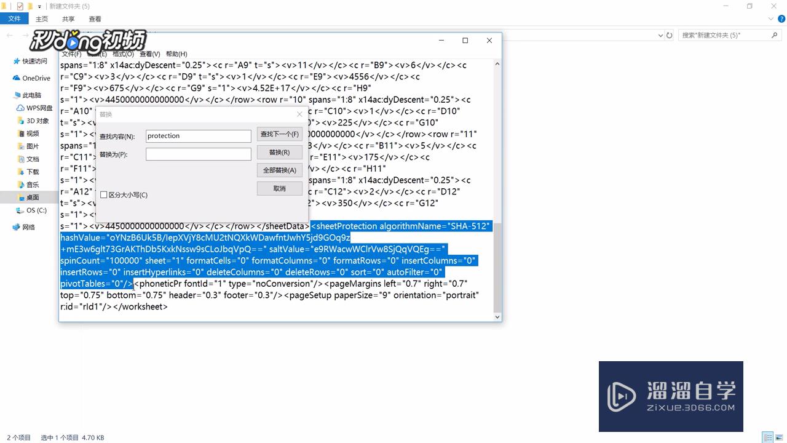
Task: Click status bar text 2 个项目
Action: pos(18,437)
